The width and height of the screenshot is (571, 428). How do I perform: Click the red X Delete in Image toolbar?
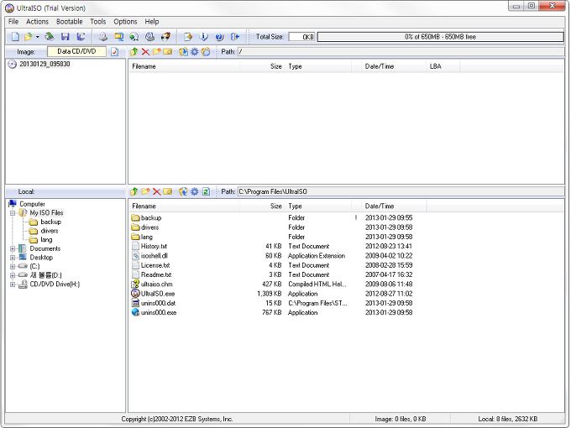tap(145, 52)
